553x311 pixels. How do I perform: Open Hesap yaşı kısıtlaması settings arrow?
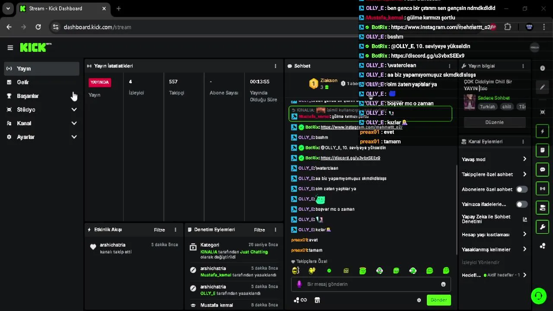(524, 235)
